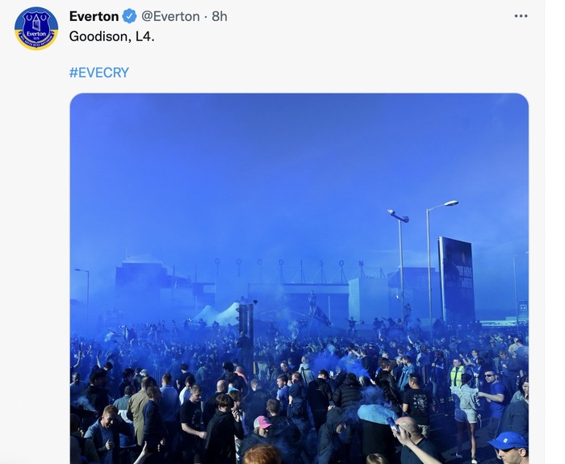The image size is (565, 464).
Task: Click the raised phone at the photo's bottom
Action: pos(392,421)
